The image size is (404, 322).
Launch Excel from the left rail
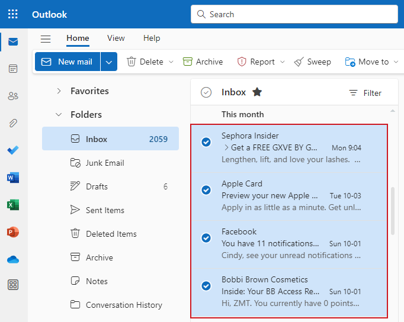(13, 205)
